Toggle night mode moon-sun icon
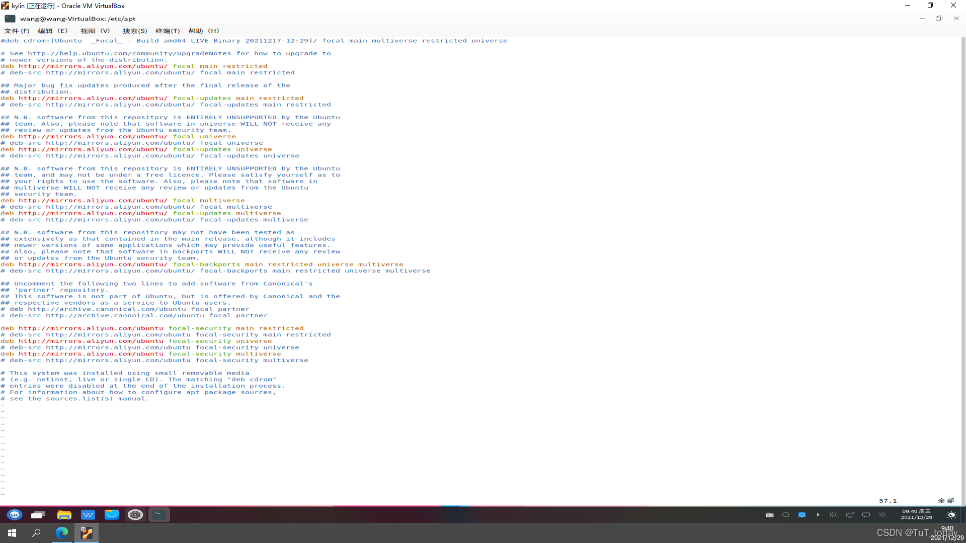This screenshot has width=966, height=543. pos(951,515)
